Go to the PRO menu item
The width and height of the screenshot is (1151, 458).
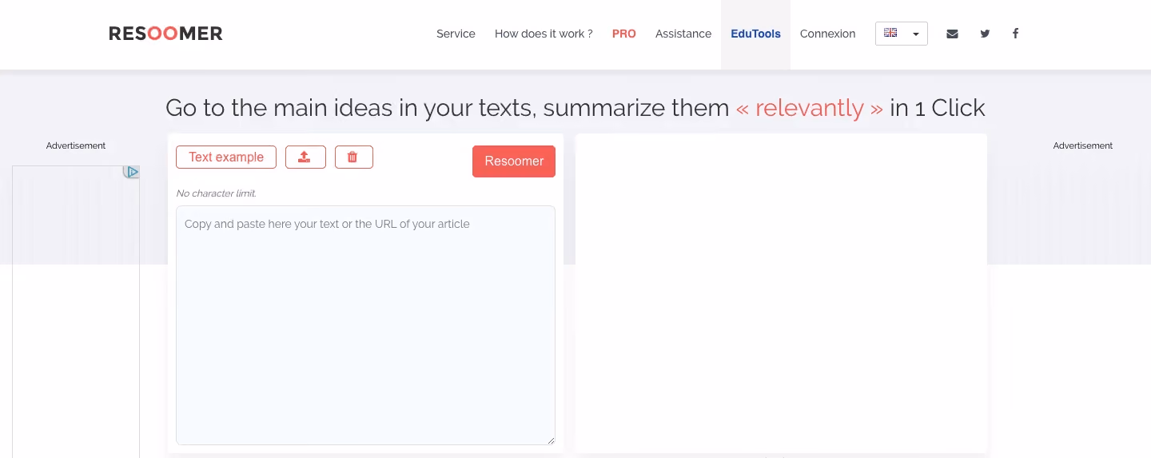coord(624,34)
